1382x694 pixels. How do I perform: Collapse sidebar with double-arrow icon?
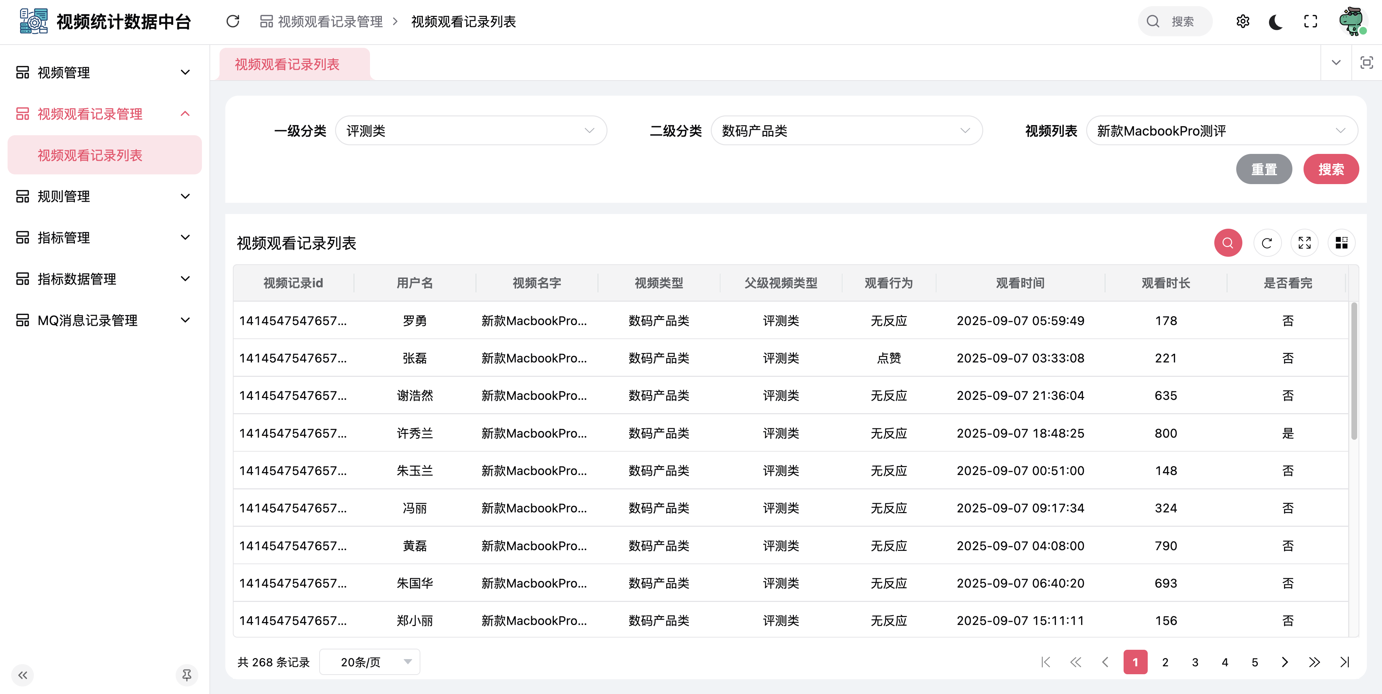click(23, 675)
